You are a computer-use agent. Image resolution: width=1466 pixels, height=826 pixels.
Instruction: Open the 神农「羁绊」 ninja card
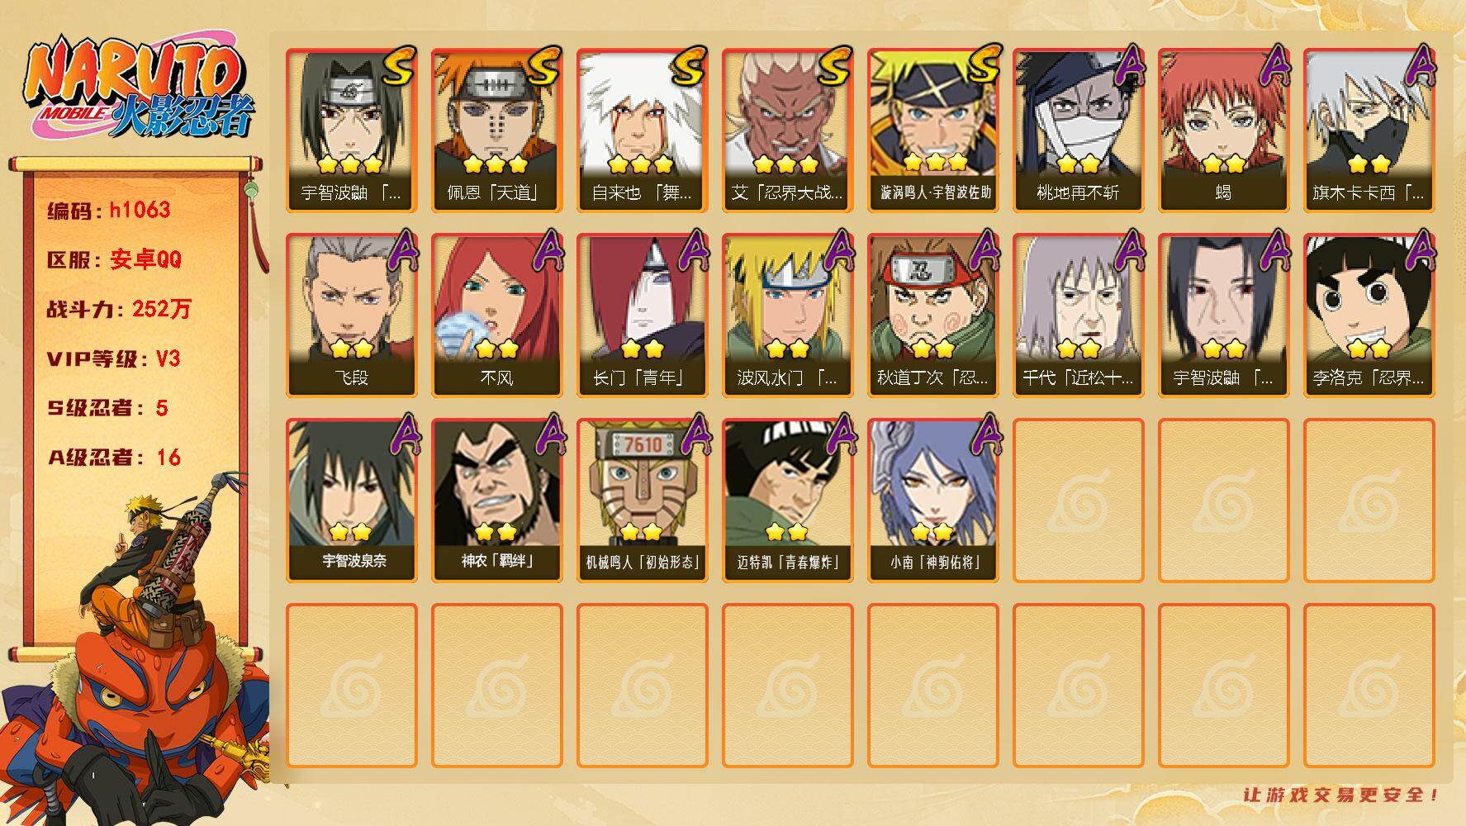[x=497, y=501]
